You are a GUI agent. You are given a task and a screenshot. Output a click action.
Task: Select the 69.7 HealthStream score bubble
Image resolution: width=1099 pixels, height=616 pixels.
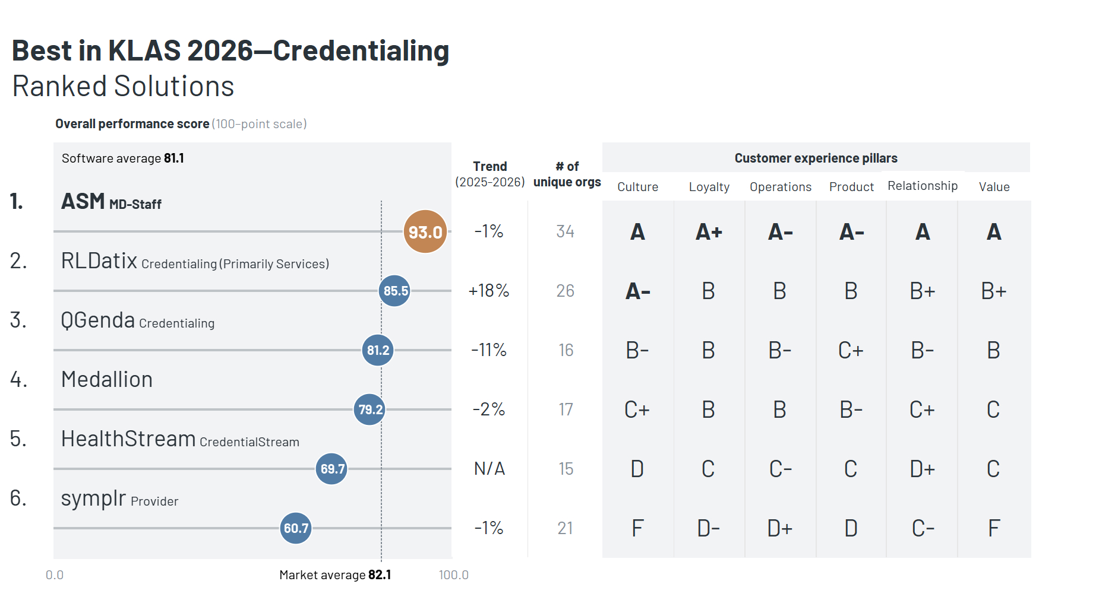[x=331, y=469]
